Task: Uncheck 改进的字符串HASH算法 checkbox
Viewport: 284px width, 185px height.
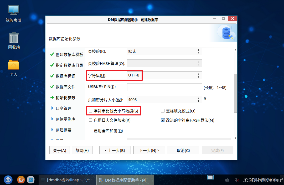Action: [x=163, y=120]
